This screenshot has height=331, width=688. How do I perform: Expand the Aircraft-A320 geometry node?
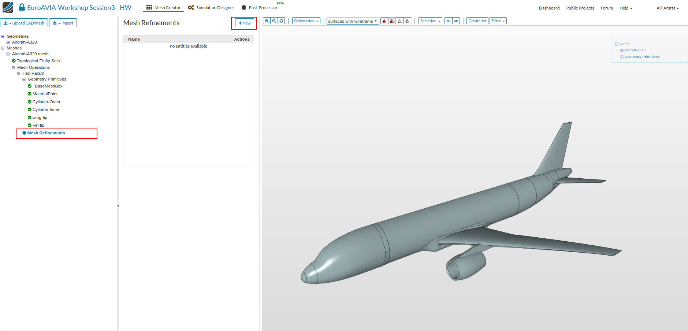click(x=8, y=42)
